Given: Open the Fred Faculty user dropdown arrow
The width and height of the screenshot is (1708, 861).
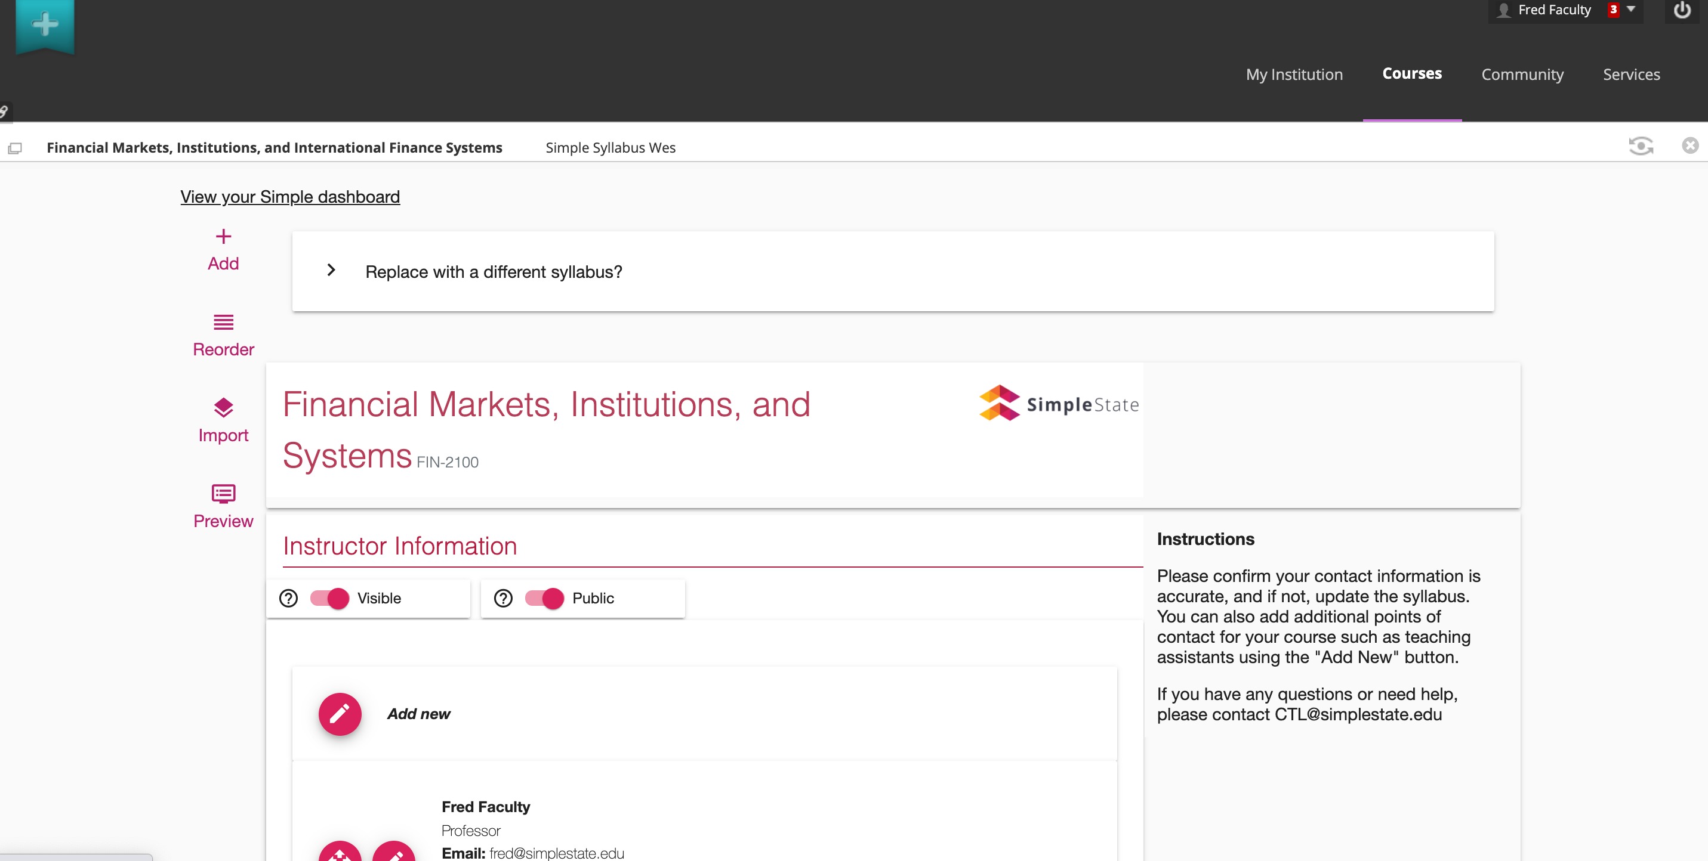Looking at the screenshot, I should 1631,10.
